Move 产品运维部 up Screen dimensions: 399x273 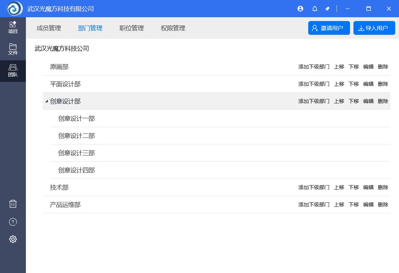pos(339,205)
